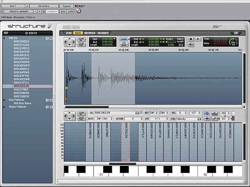Click the wrench tuning icon
The image size is (250, 187).
pos(215,119)
